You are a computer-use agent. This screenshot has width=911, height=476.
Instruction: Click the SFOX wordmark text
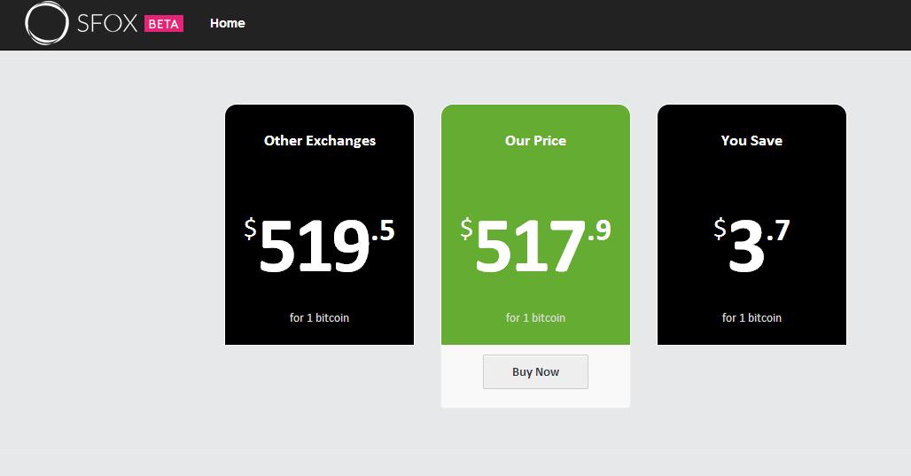107,24
